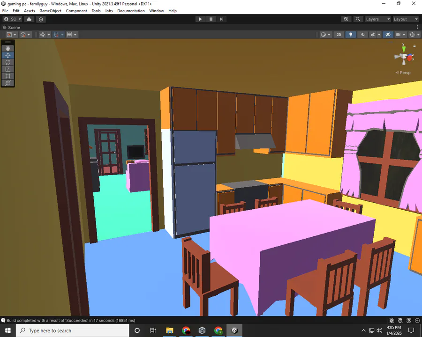Open File Explorer from the taskbar

click(x=170, y=330)
